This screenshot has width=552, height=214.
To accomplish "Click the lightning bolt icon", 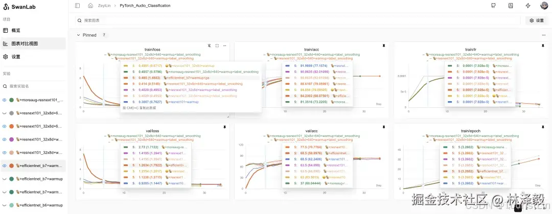I will [527, 6].
